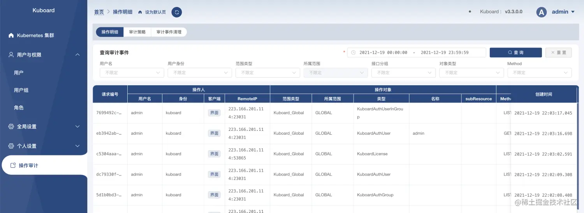
Task: Click the Kubernetes 集群 home icon
Action: (11, 35)
